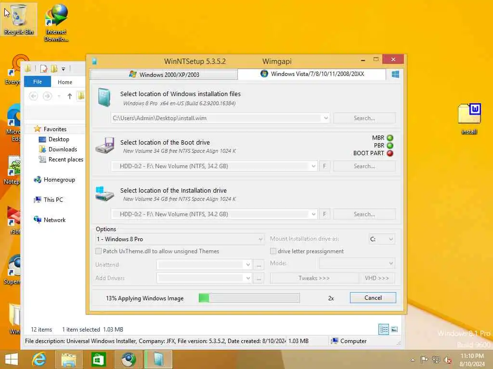
Task: Click the network icon in system tray
Action: (436, 360)
